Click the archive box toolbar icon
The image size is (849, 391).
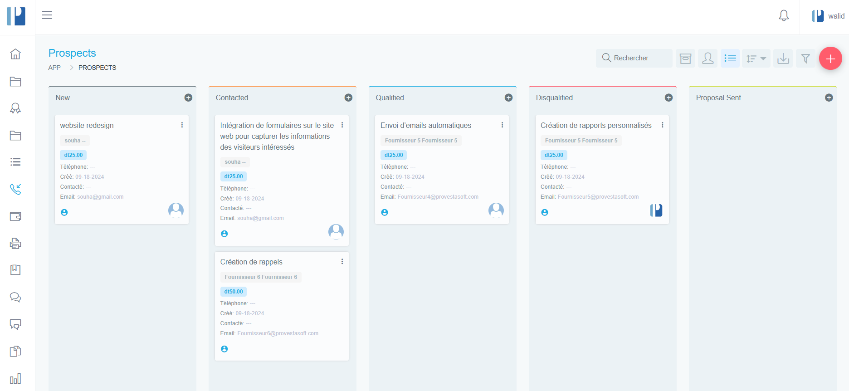[x=685, y=59]
